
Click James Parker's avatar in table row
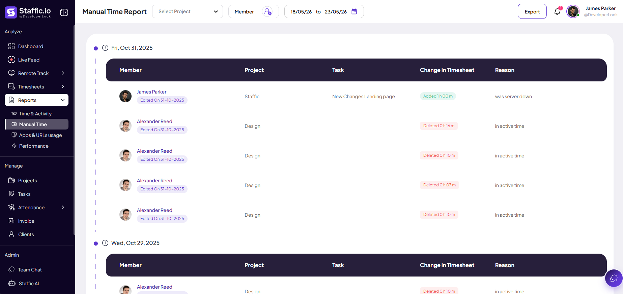coord(125,96)
